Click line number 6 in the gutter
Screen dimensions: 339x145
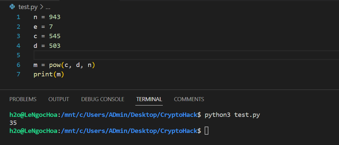point(18,65)
